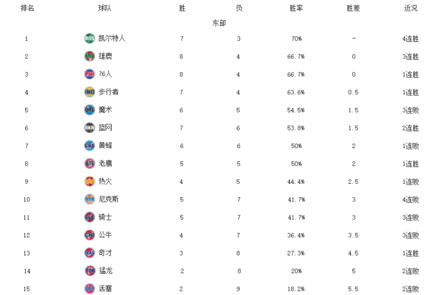This screenshot has width=439, height=295.
Task: Click the Cavaliers (骑士) team logo
Action: click(89, 217)
